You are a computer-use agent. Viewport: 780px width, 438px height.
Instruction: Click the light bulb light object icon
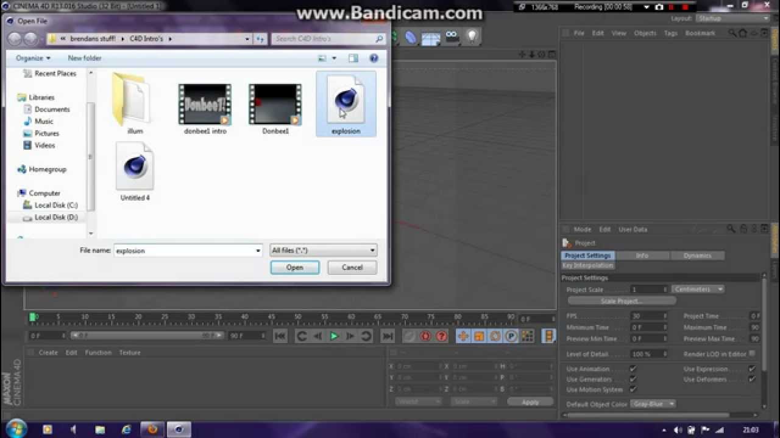(472, 37)
